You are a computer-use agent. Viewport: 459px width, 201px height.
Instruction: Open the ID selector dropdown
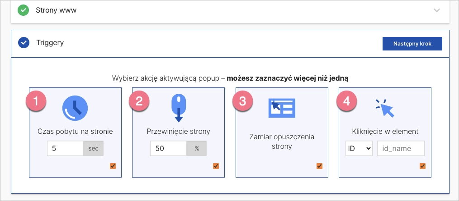point(359,148)
